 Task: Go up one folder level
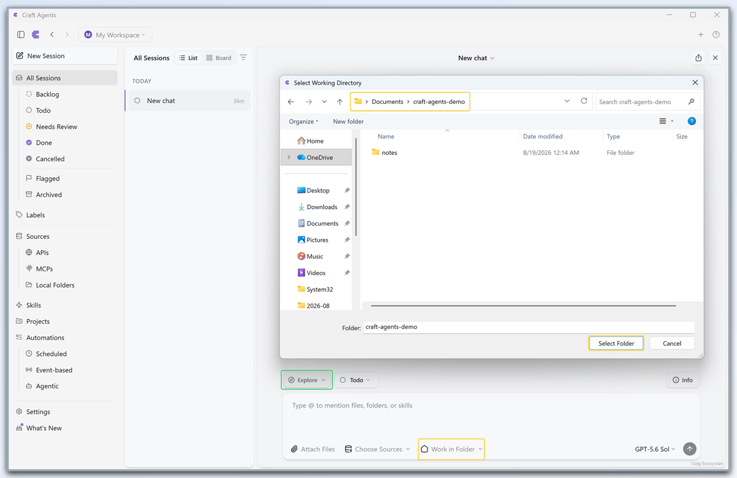340,102
